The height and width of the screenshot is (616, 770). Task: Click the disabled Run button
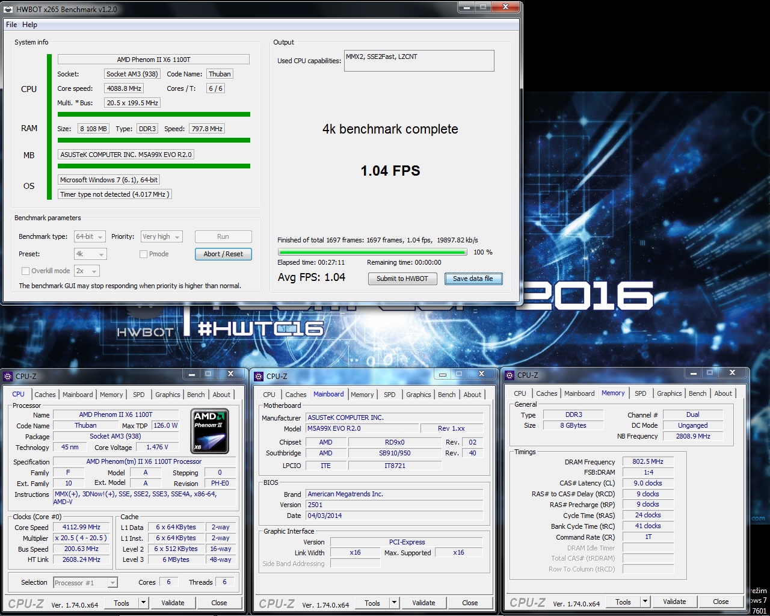pos(223,236)
